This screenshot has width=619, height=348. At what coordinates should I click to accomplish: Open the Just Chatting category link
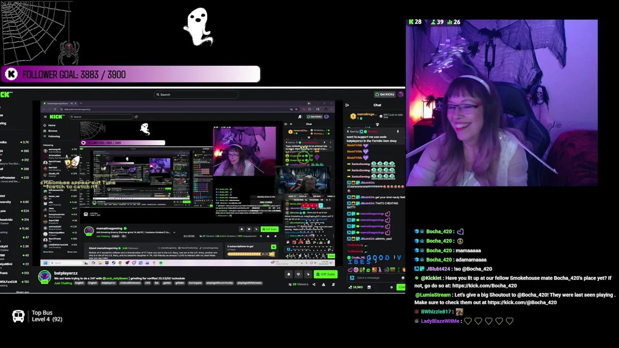click(x=63, y=283)
